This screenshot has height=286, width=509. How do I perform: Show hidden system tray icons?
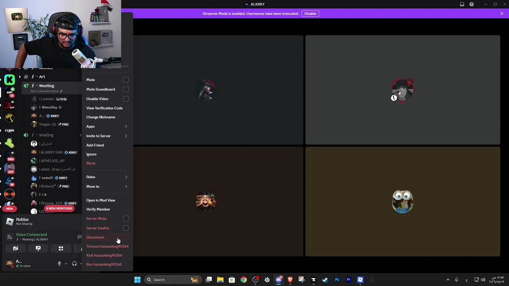click(x=448, y=280)
